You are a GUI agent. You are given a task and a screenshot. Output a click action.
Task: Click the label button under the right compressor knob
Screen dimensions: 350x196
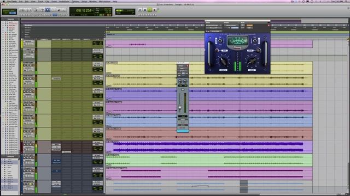[x=252, y=70]
